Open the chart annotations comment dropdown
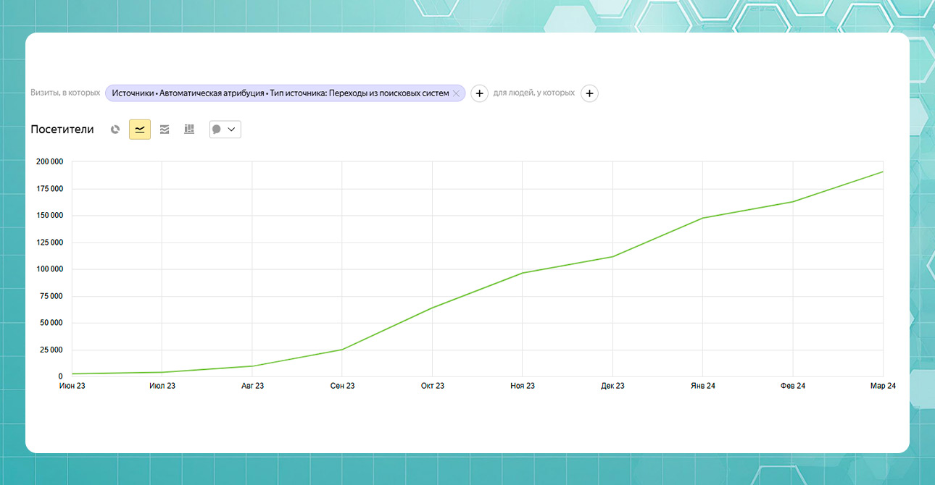This screenshot has height=485, width=935. click(x=225, y=130)
